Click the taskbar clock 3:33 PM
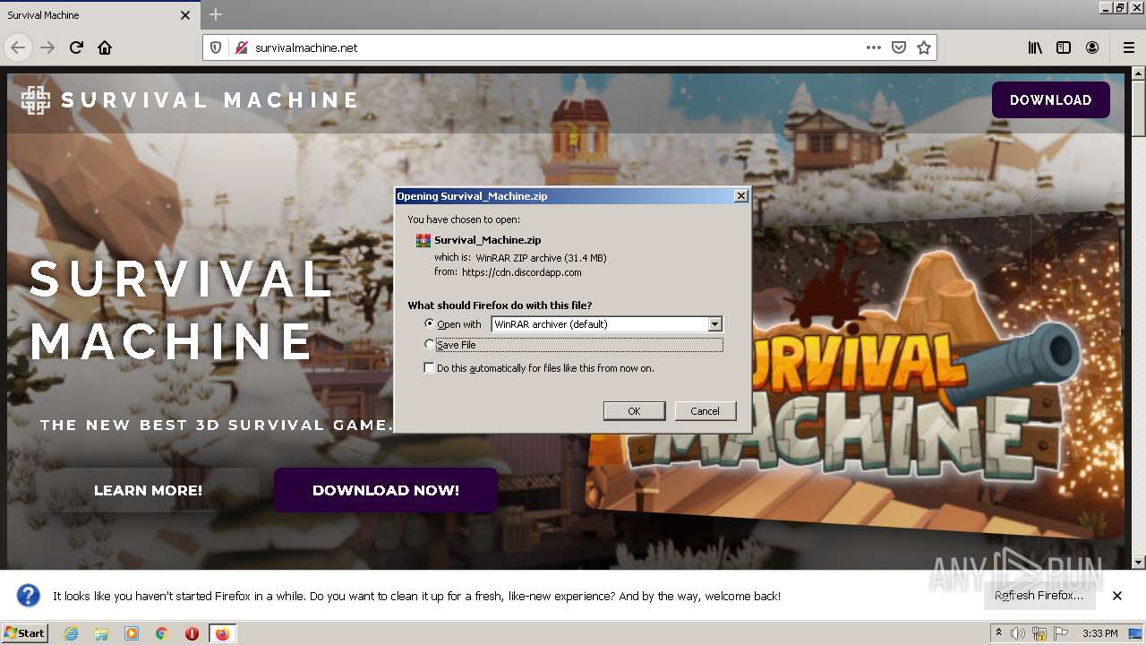The height and width of the screenshot is (645, 1146). pos(1099,633)
